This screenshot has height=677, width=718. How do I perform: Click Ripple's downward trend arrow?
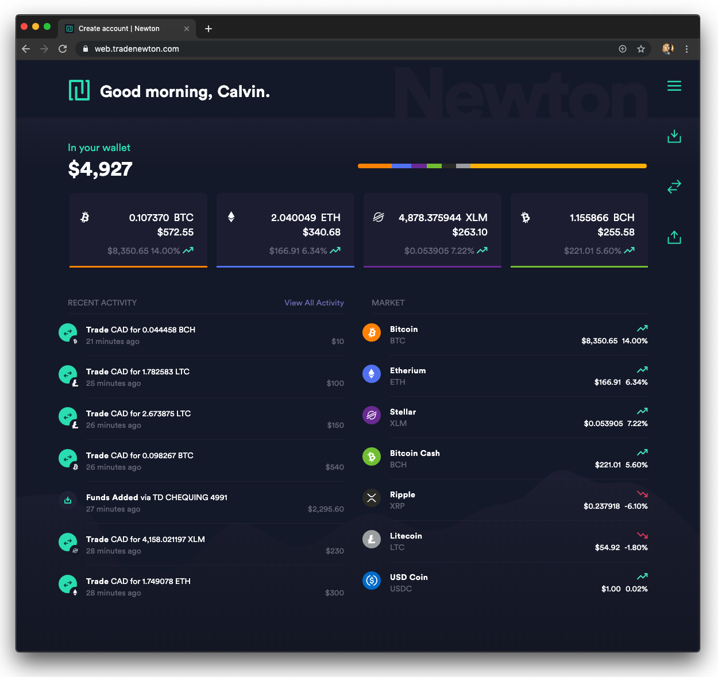(642, 494)
